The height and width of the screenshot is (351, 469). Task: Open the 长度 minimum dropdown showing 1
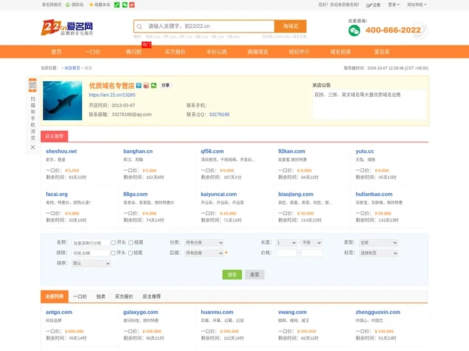coord(286,242)
